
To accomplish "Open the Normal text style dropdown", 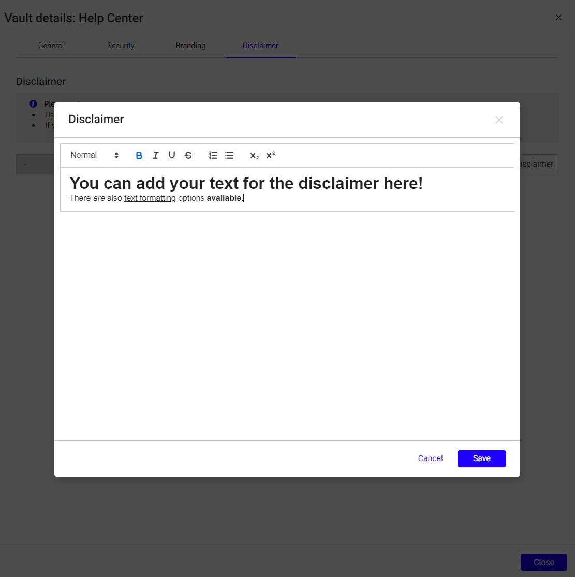I will (95, 155).
